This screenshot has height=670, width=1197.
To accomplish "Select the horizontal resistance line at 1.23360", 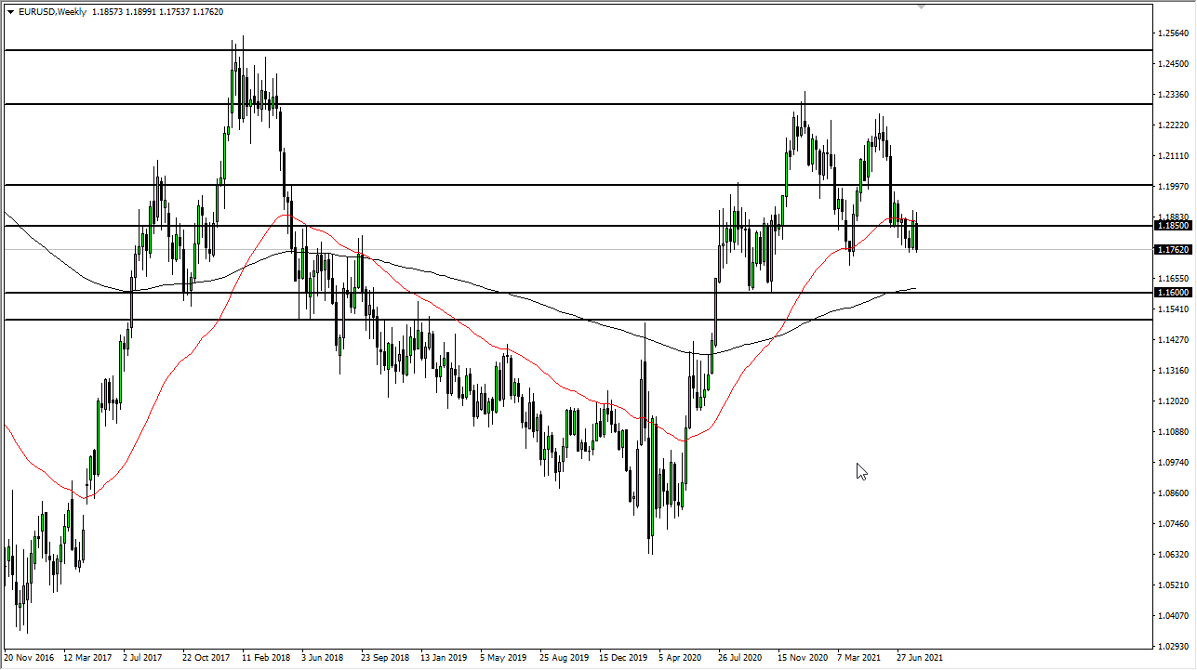I will coord(558,104).
